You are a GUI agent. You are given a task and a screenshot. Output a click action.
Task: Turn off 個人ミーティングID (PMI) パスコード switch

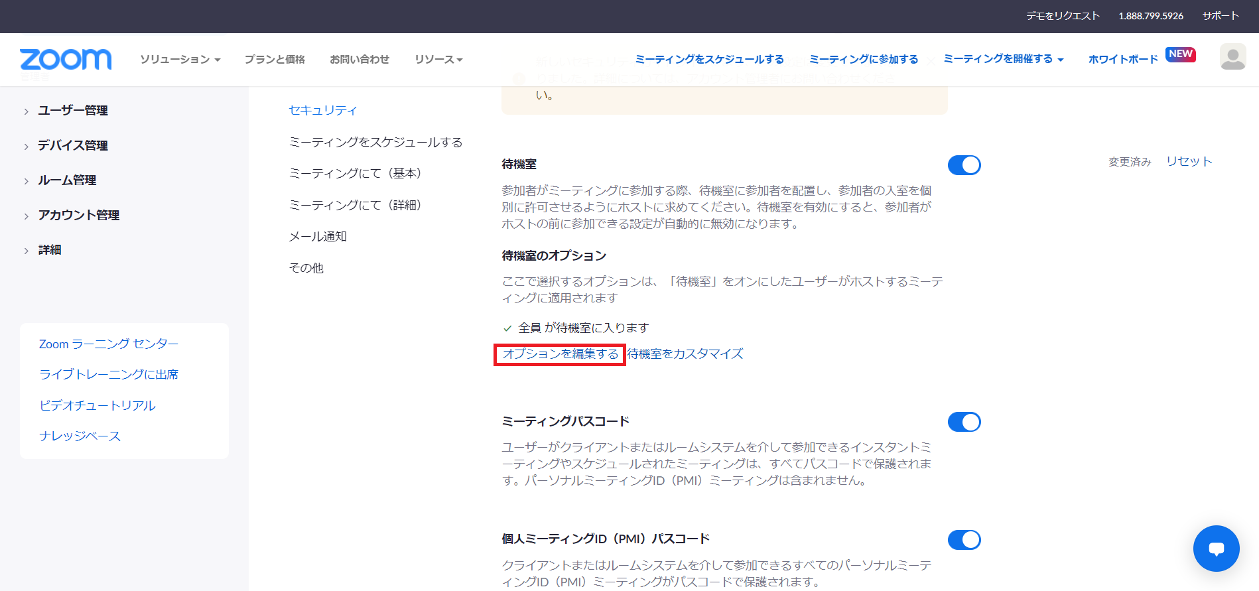coord(964,540)
